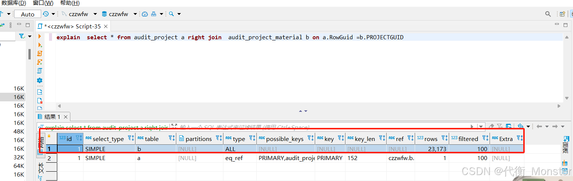Image resolution: width=573 pixels, height=181 pixels.
Task: Select the PRIMARY cell in the key column
Action: (330, 158)
